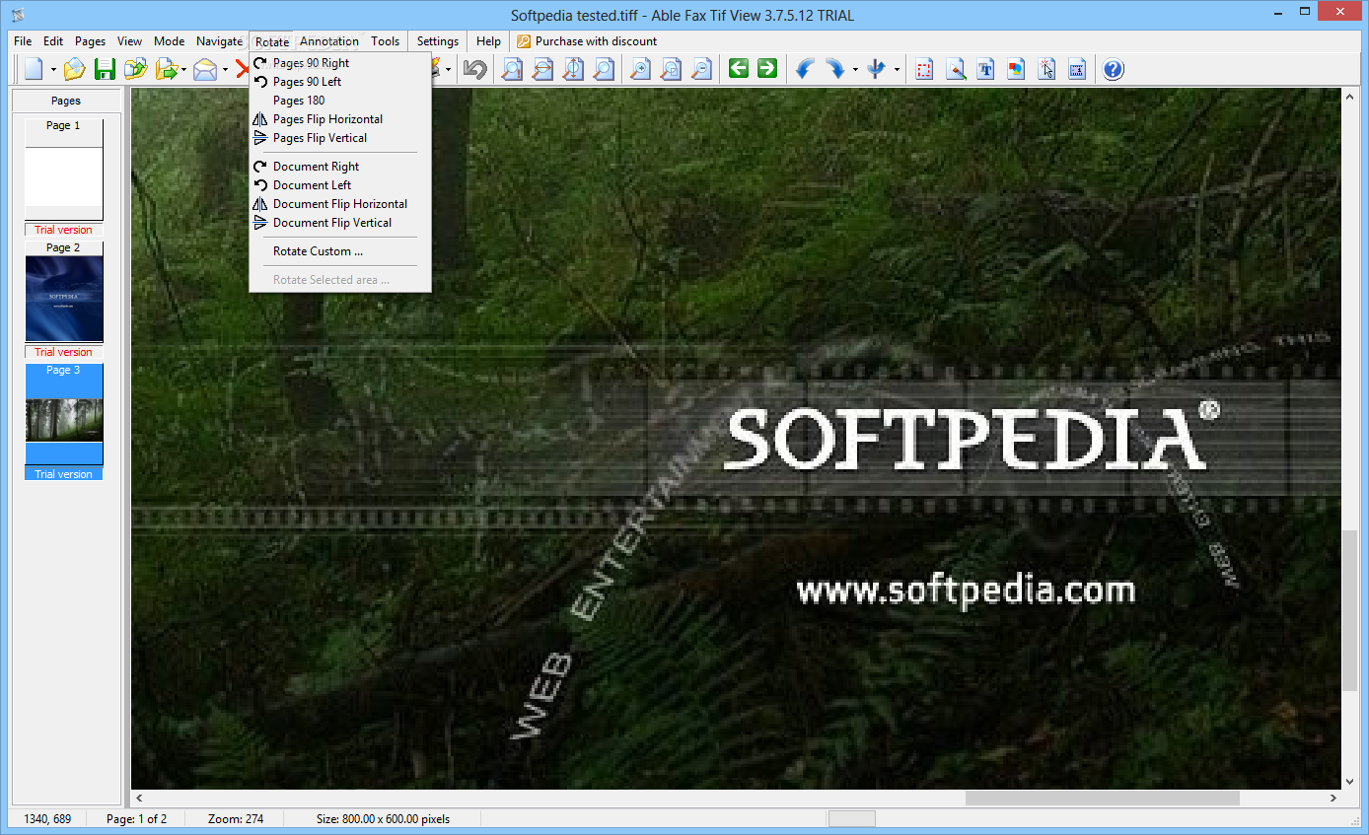Select Document Flip Vertical
This screenshot has width=1369, height=835.
click(x=340, y=223)
